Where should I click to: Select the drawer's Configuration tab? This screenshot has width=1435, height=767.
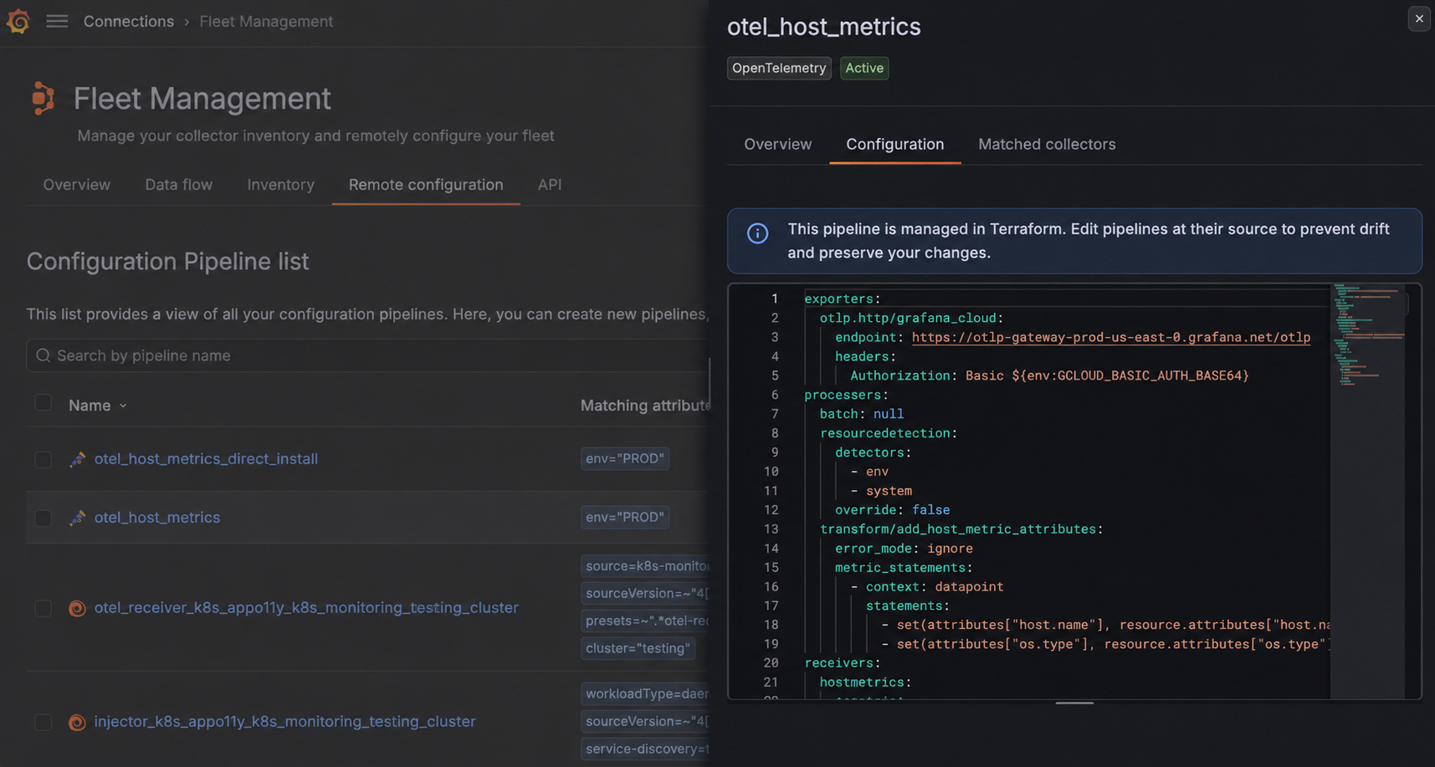tap(895, 144)
